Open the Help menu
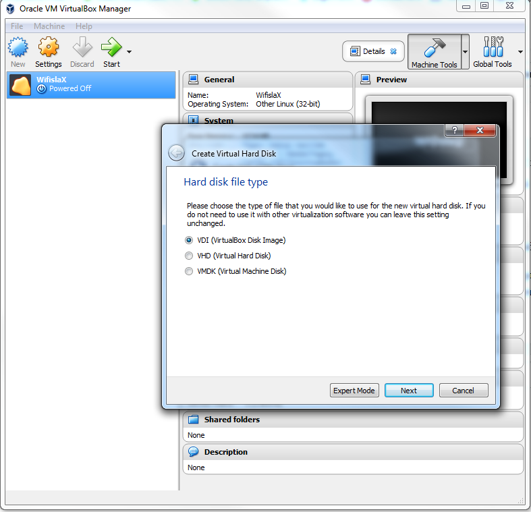This screenshot has height=512, width=531. (x=84, y=26)
